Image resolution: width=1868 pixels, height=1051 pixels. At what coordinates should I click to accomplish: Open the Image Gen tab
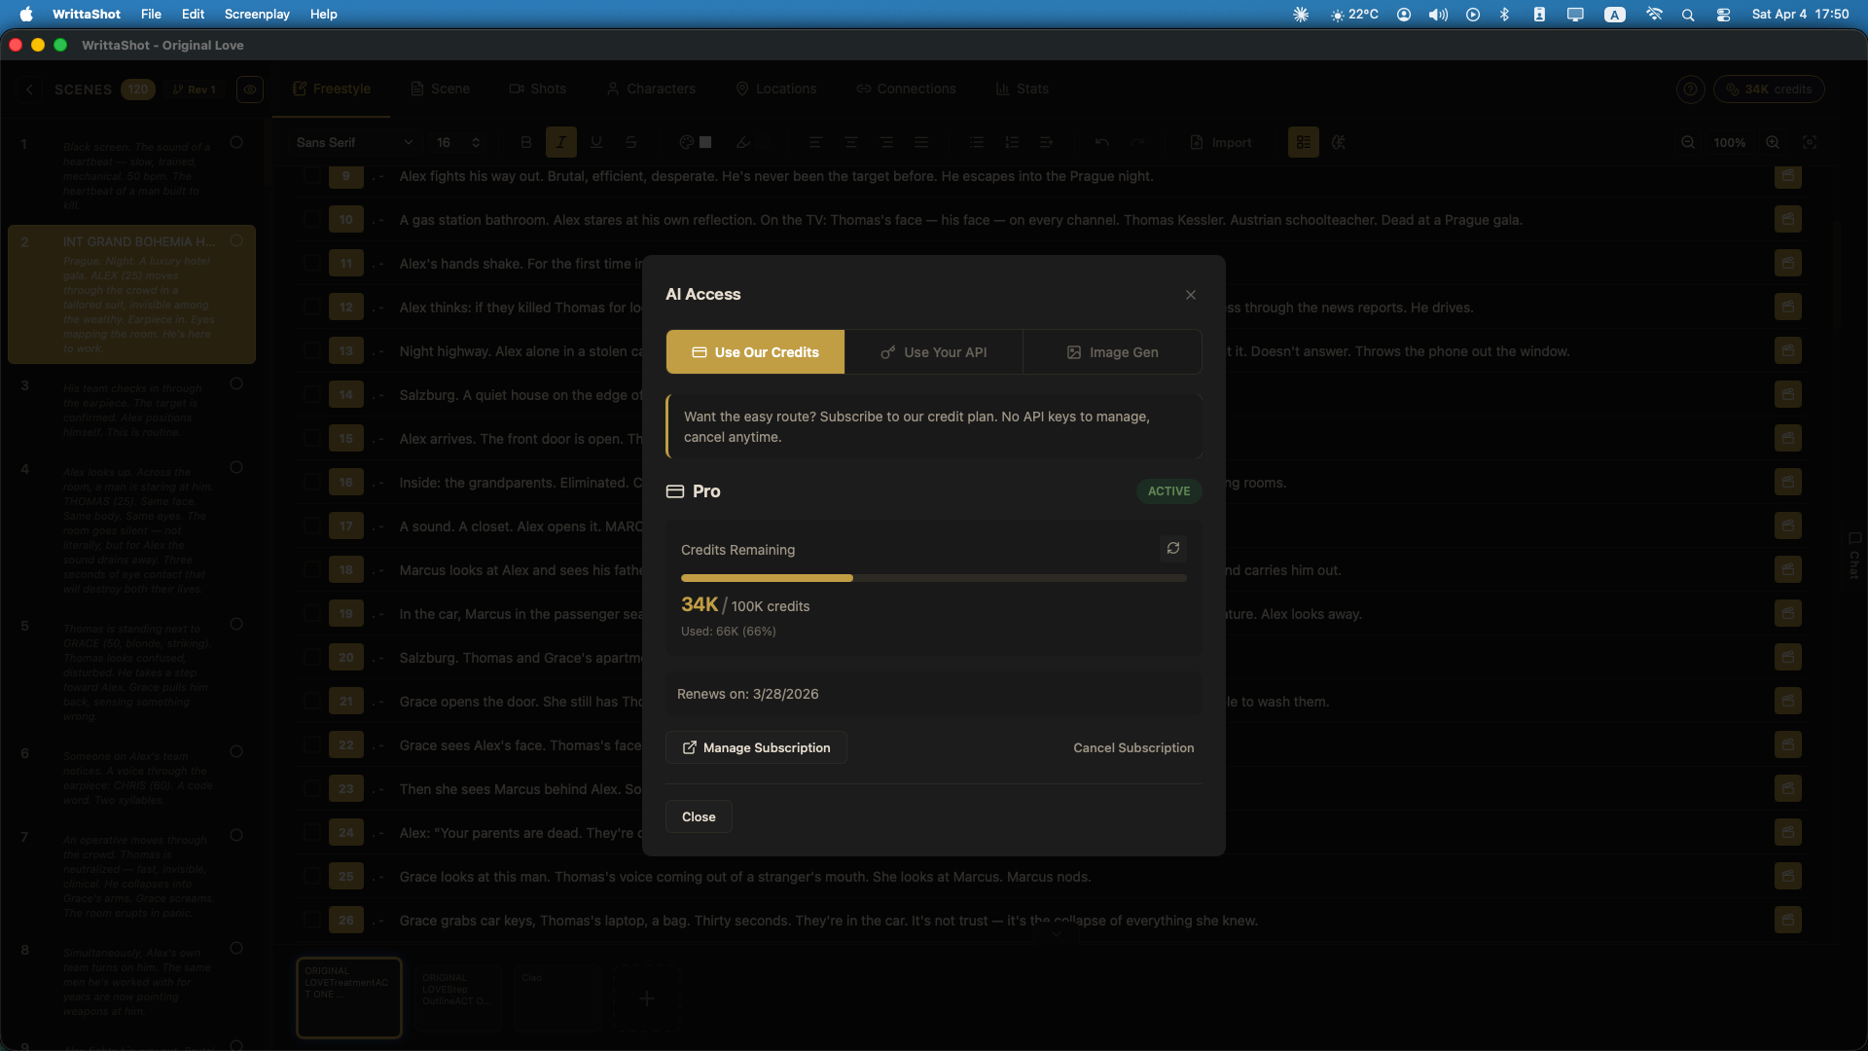point(1112,352)
